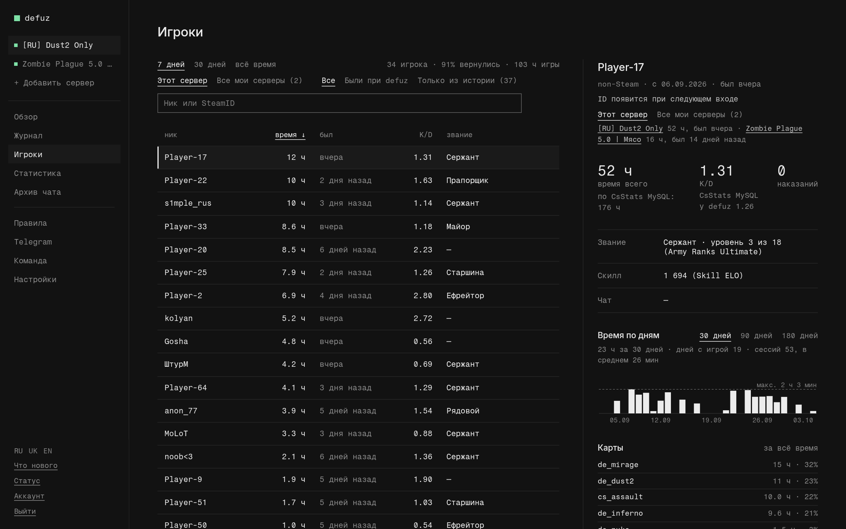Open [RU] Dust2 Only link in player details
Screen dimensions: 846x529
[x=630, y=129]
